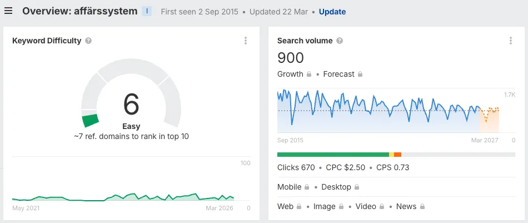
Task: Click the Search volume help icon
Action: 340,41
